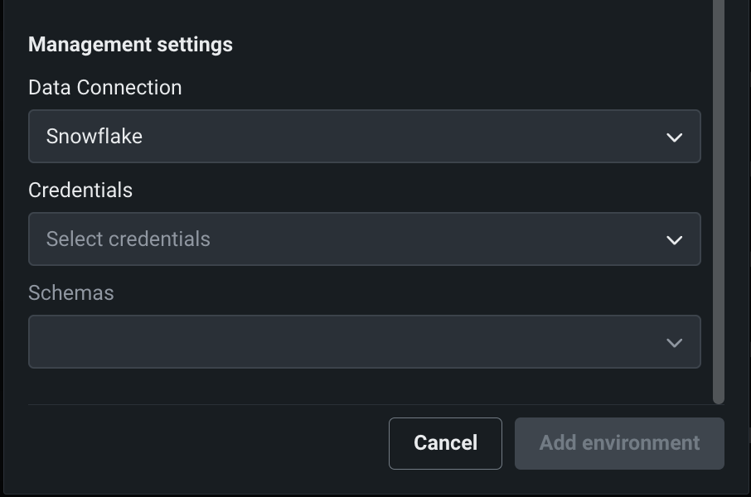The width and height of the screenshot is (751, 497).
Task: Expand the Schemas dropdown field
Action: tap(364, 342)
